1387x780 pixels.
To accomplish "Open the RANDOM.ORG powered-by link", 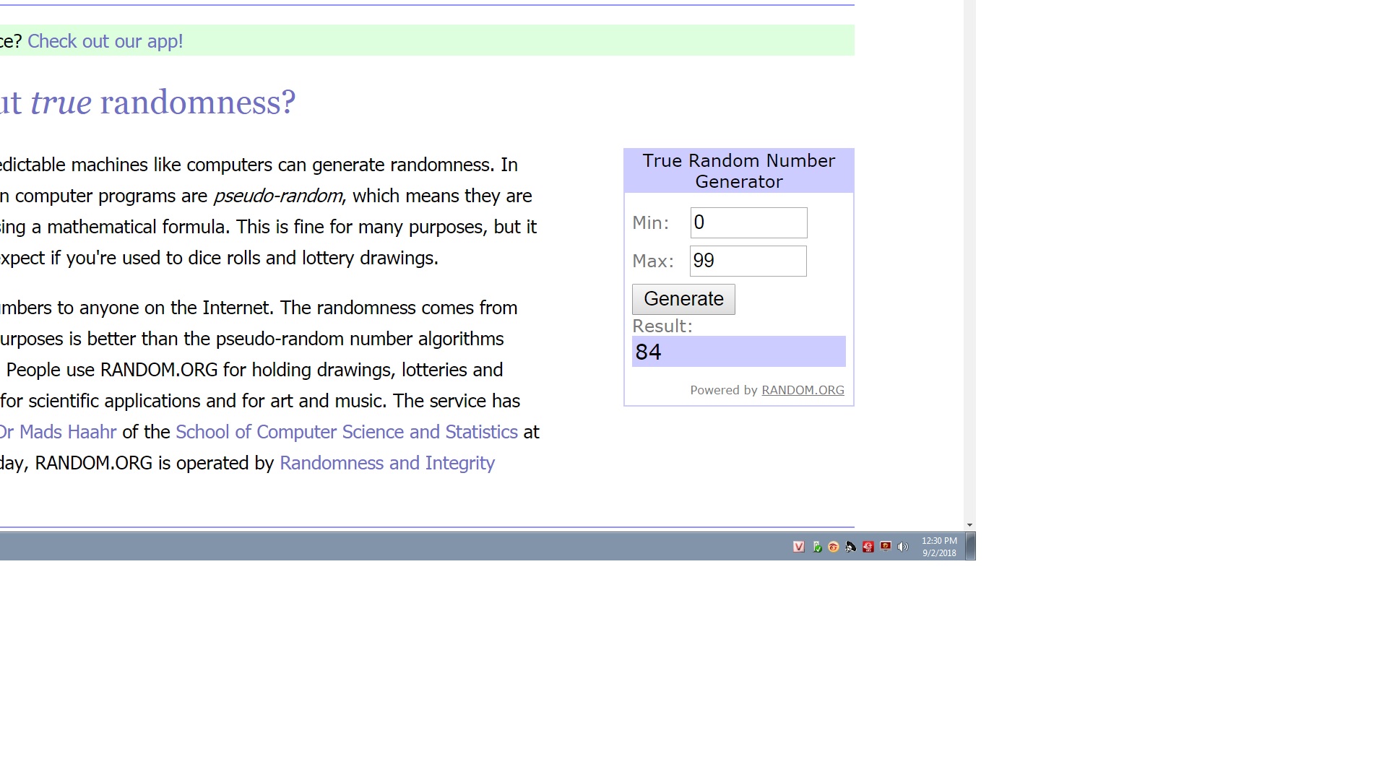I will [803, 390].
